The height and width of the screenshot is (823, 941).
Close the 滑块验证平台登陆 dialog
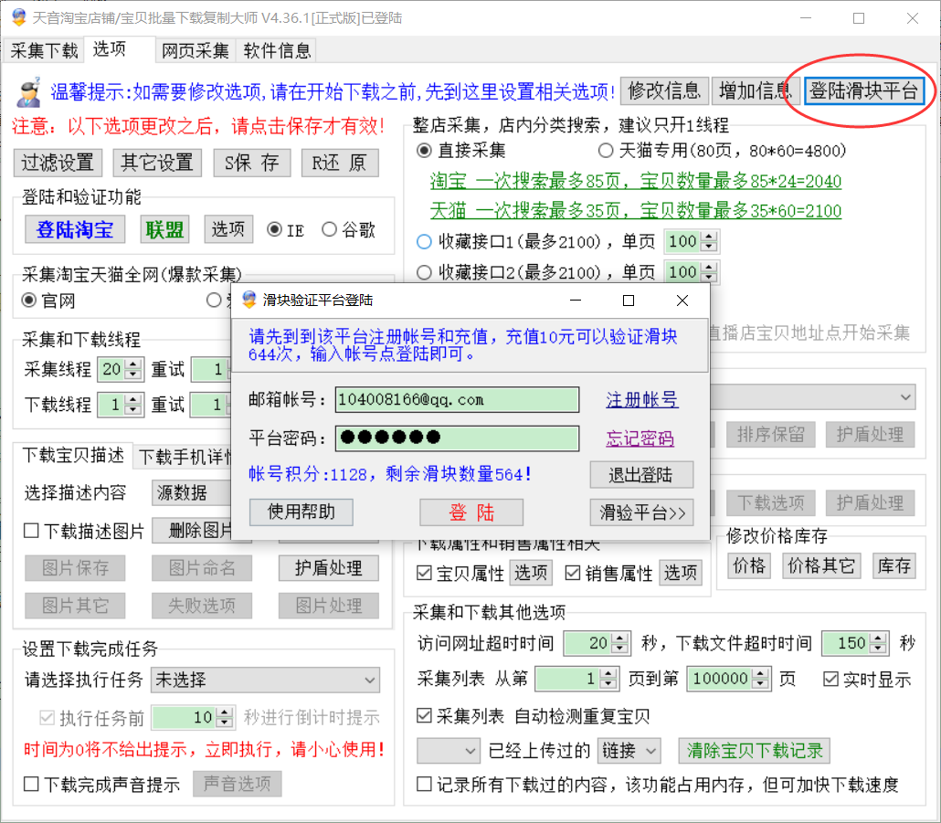[682, 301]
